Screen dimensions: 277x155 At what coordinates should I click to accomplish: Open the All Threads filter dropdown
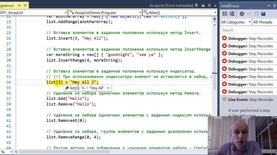pyautogui.click(x=264, y=22)
